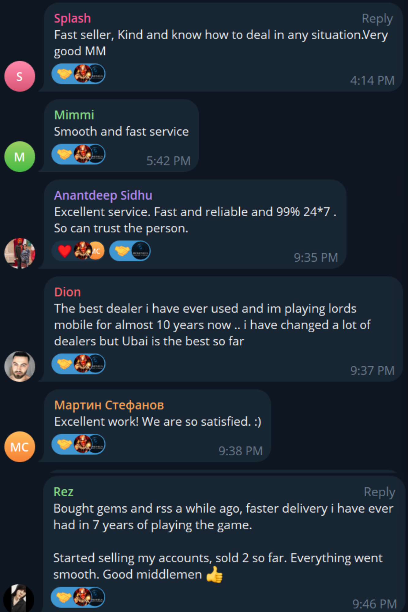Toggle handshake reaction on Мартин Стефанов's message
Viewport: 408px width, 612px height.
(x=64, y=444)
